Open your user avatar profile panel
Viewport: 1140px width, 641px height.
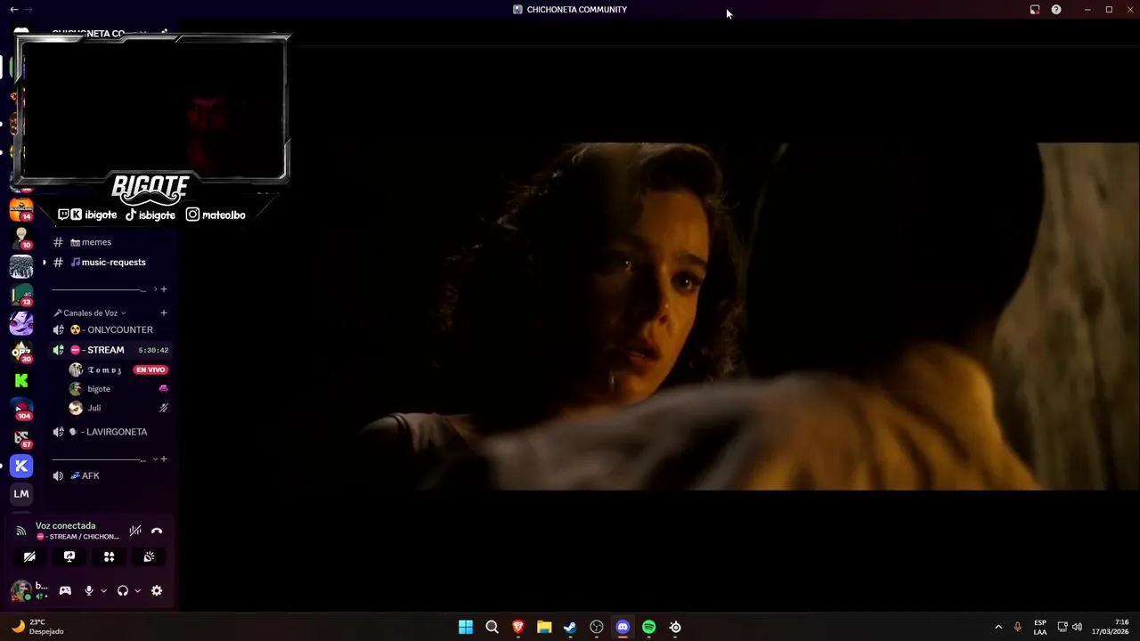click(20, 590)
